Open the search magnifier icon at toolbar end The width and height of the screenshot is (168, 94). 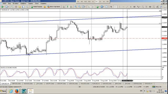coord(161,7)
